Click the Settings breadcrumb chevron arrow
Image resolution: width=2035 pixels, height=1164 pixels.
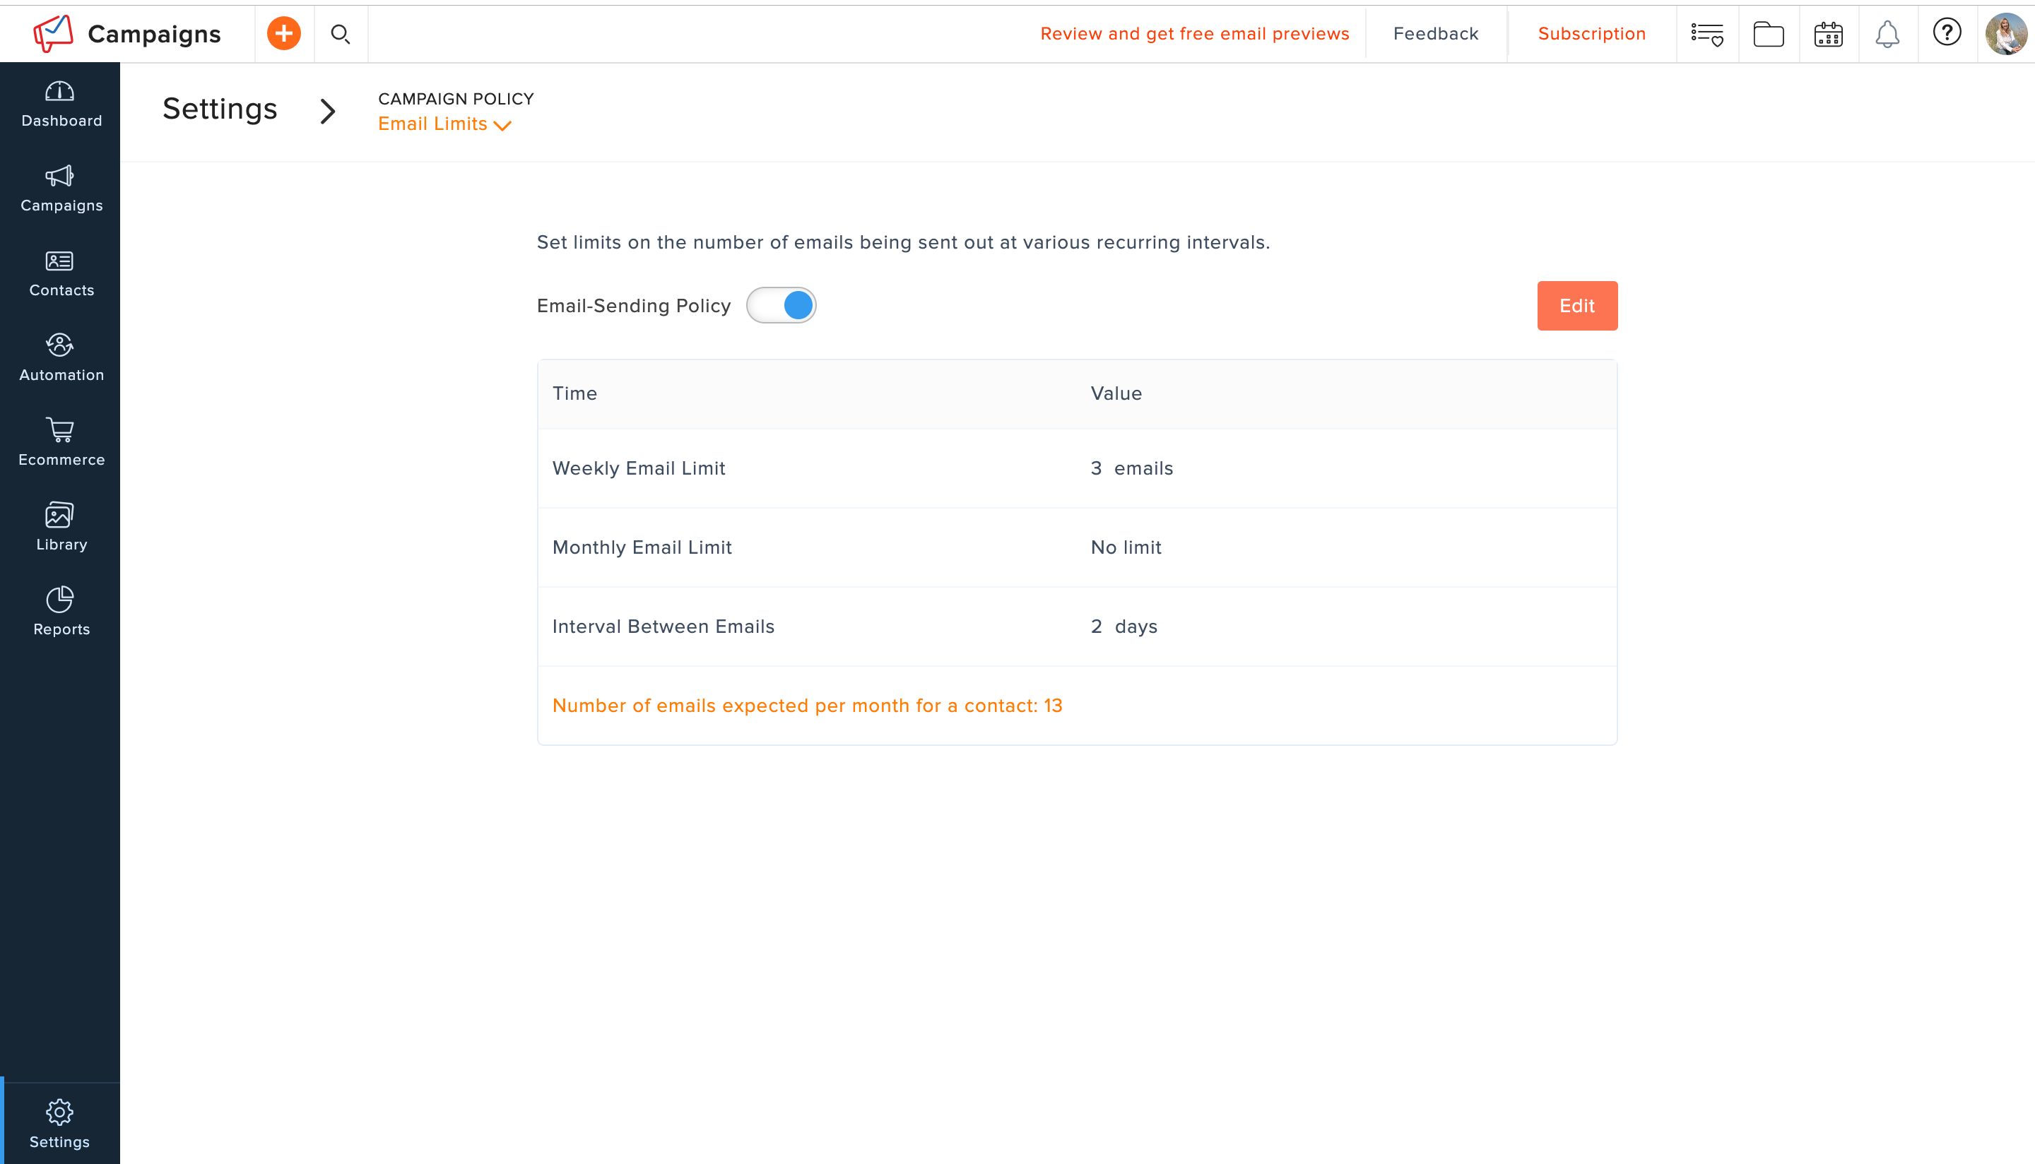[327, 110]
